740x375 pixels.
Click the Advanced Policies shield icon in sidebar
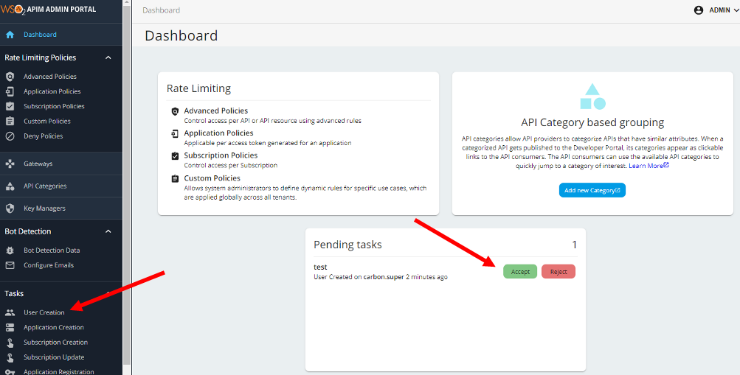[x=10, y=77]
